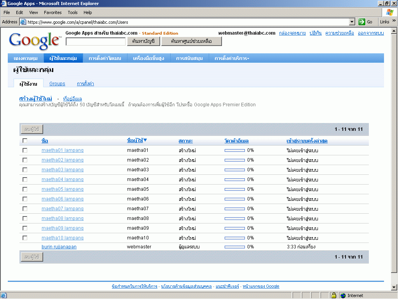The height and width of the screenshot is (299, 398).
Task: Click the Google logo
Action: (35, 40)
